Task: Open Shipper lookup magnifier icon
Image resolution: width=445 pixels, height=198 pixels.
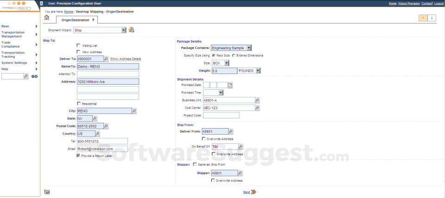Action: pyautogui.click(x=240, y=173)
